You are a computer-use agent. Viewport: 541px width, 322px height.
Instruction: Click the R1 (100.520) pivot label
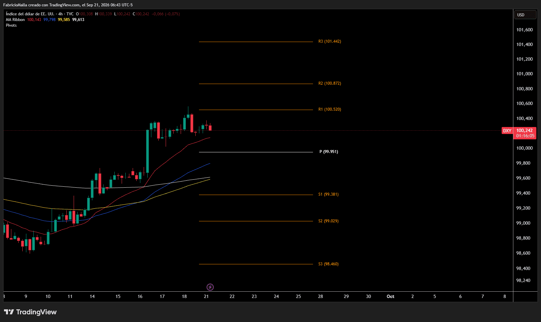[x=330, y=109]
